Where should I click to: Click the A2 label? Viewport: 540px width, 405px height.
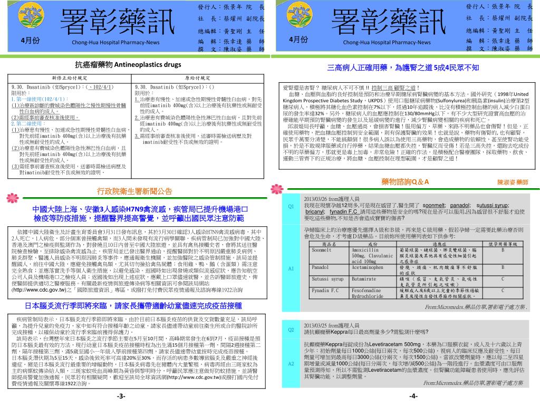tap(291, 364)
